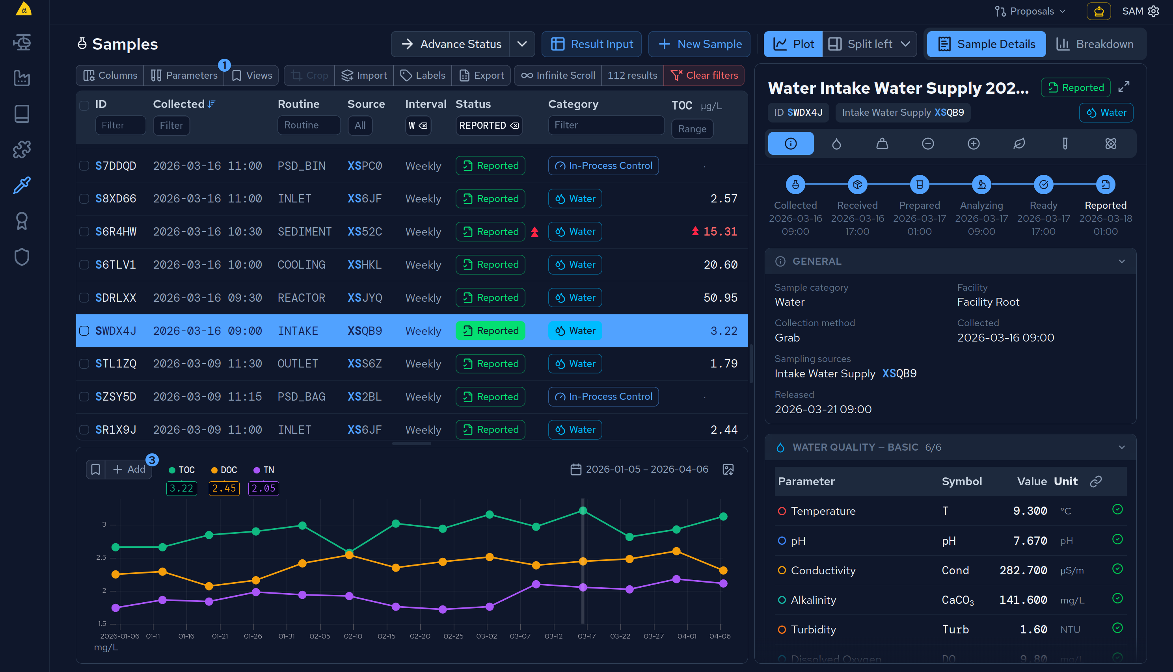Open the shield security icon in sidebar
The image size is (1173, 672).
[x=22, y=256]
